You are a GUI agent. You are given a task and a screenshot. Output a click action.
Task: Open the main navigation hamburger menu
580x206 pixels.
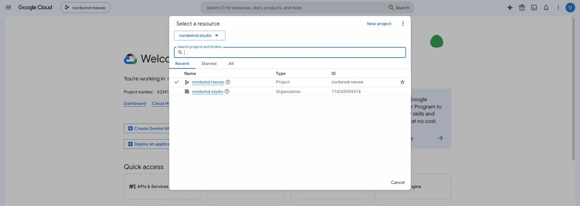(8, 7)
